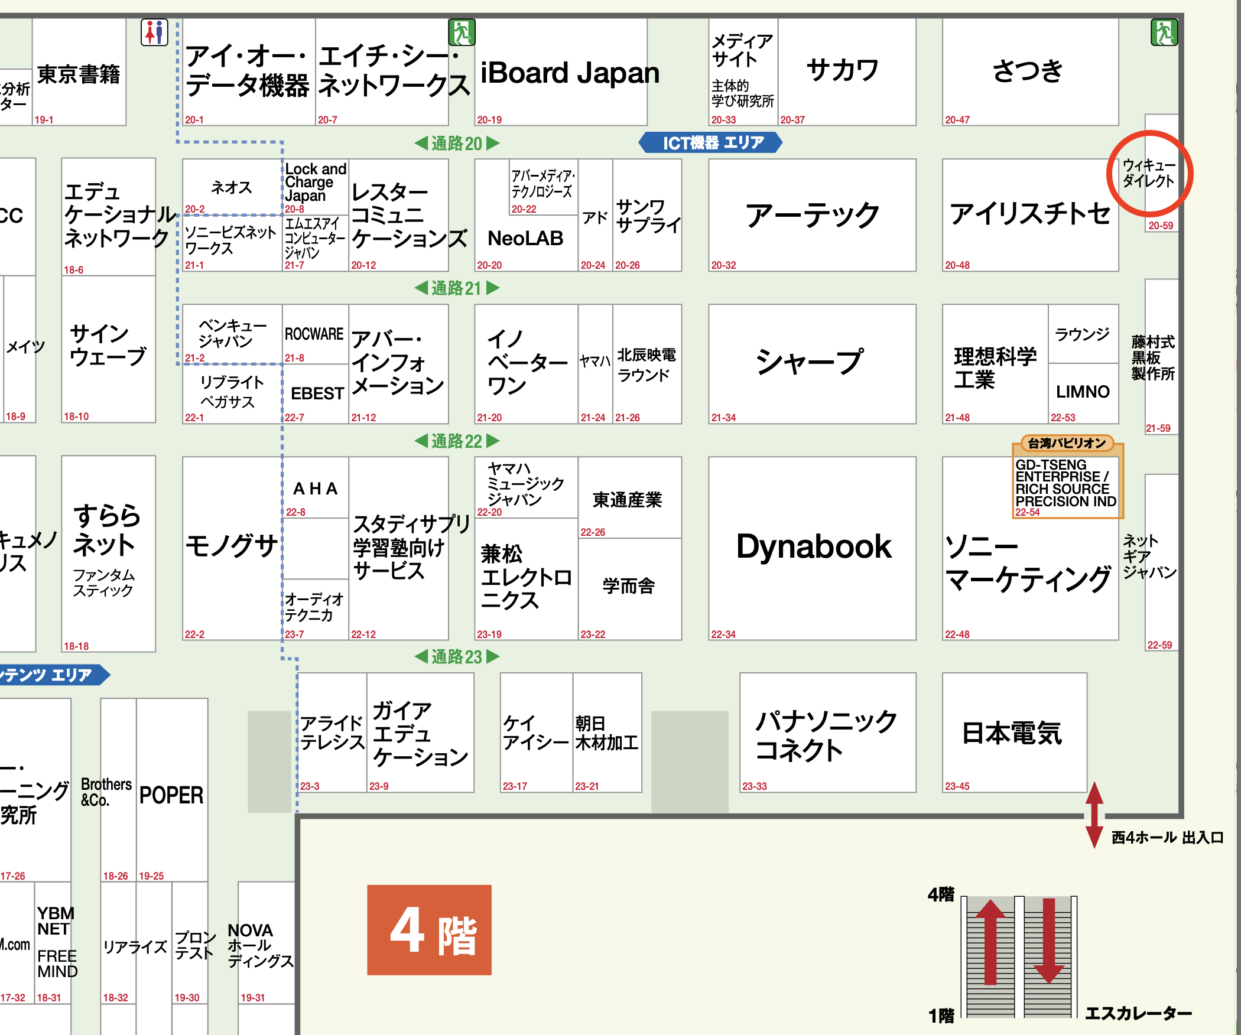1241x1035 pixels.
Task: Click the 通路20 aisle marker
Action: [457, 143]
